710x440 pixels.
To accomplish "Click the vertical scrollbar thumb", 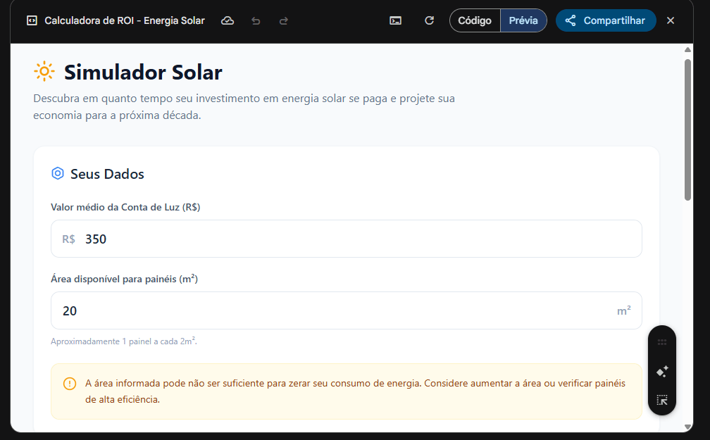I will [687, 130].
